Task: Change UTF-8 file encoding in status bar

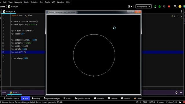Action: coord(152,102)
